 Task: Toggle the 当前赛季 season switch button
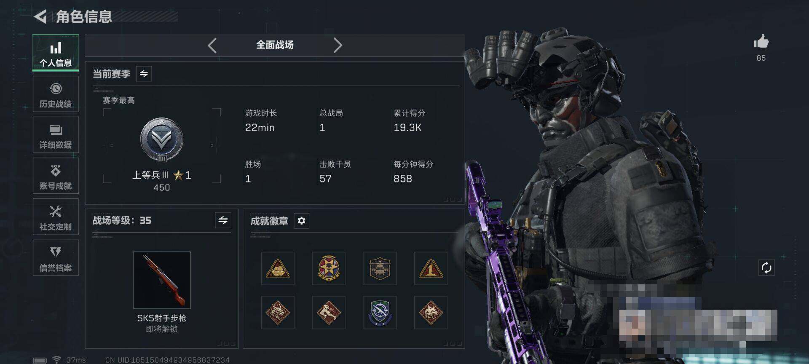[x=144, y=74]
